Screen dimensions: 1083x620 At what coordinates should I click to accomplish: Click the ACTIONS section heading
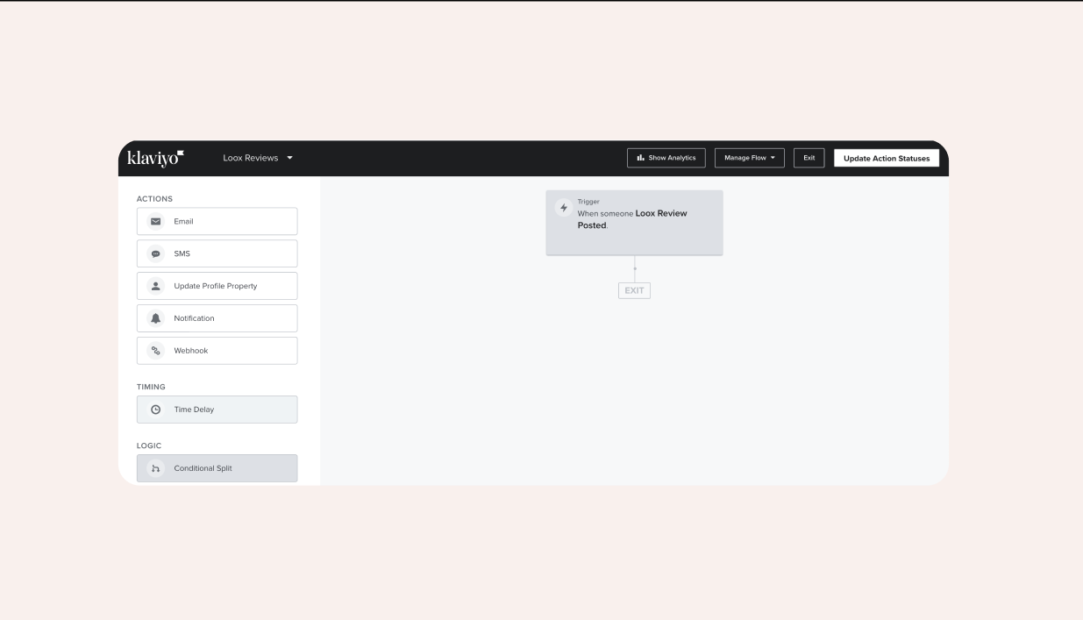tap(155, 199)
